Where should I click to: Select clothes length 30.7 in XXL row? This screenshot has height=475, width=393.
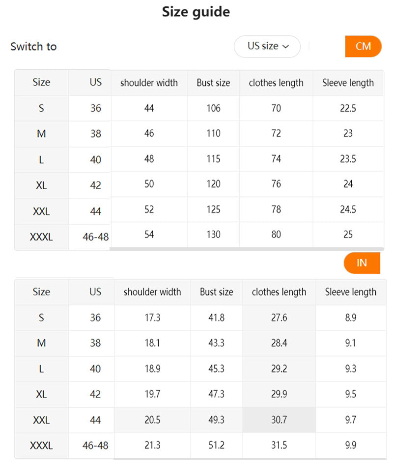click(x=279, y=420)
